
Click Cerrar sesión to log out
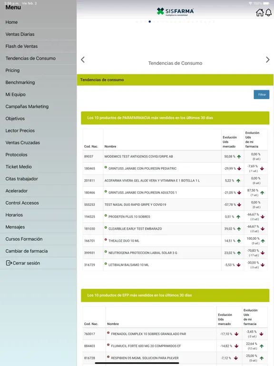tap(38, 263)
